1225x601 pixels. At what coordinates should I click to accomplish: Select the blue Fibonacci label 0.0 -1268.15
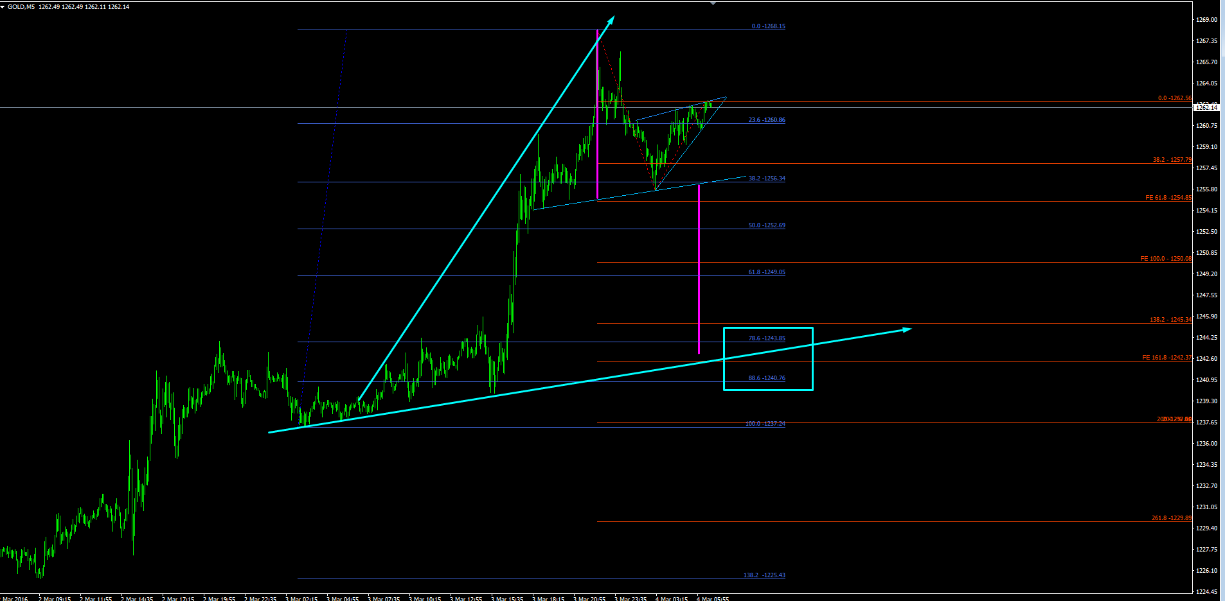tap(768, 26)
